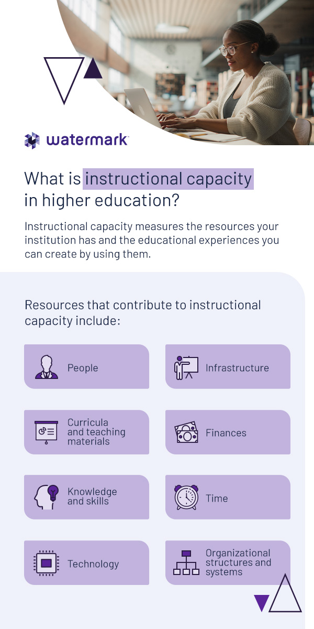Image resolution: width=314 pixels, height=629 pixels.
Task: Click the watermark brand name text
Action: pos(87,139)
